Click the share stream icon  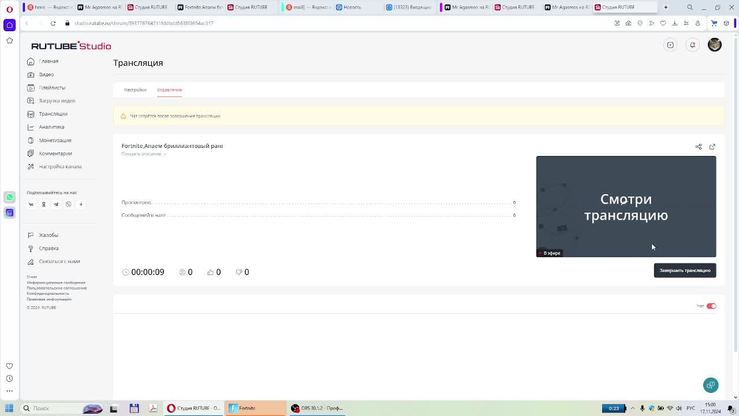(x=699, y=147)
